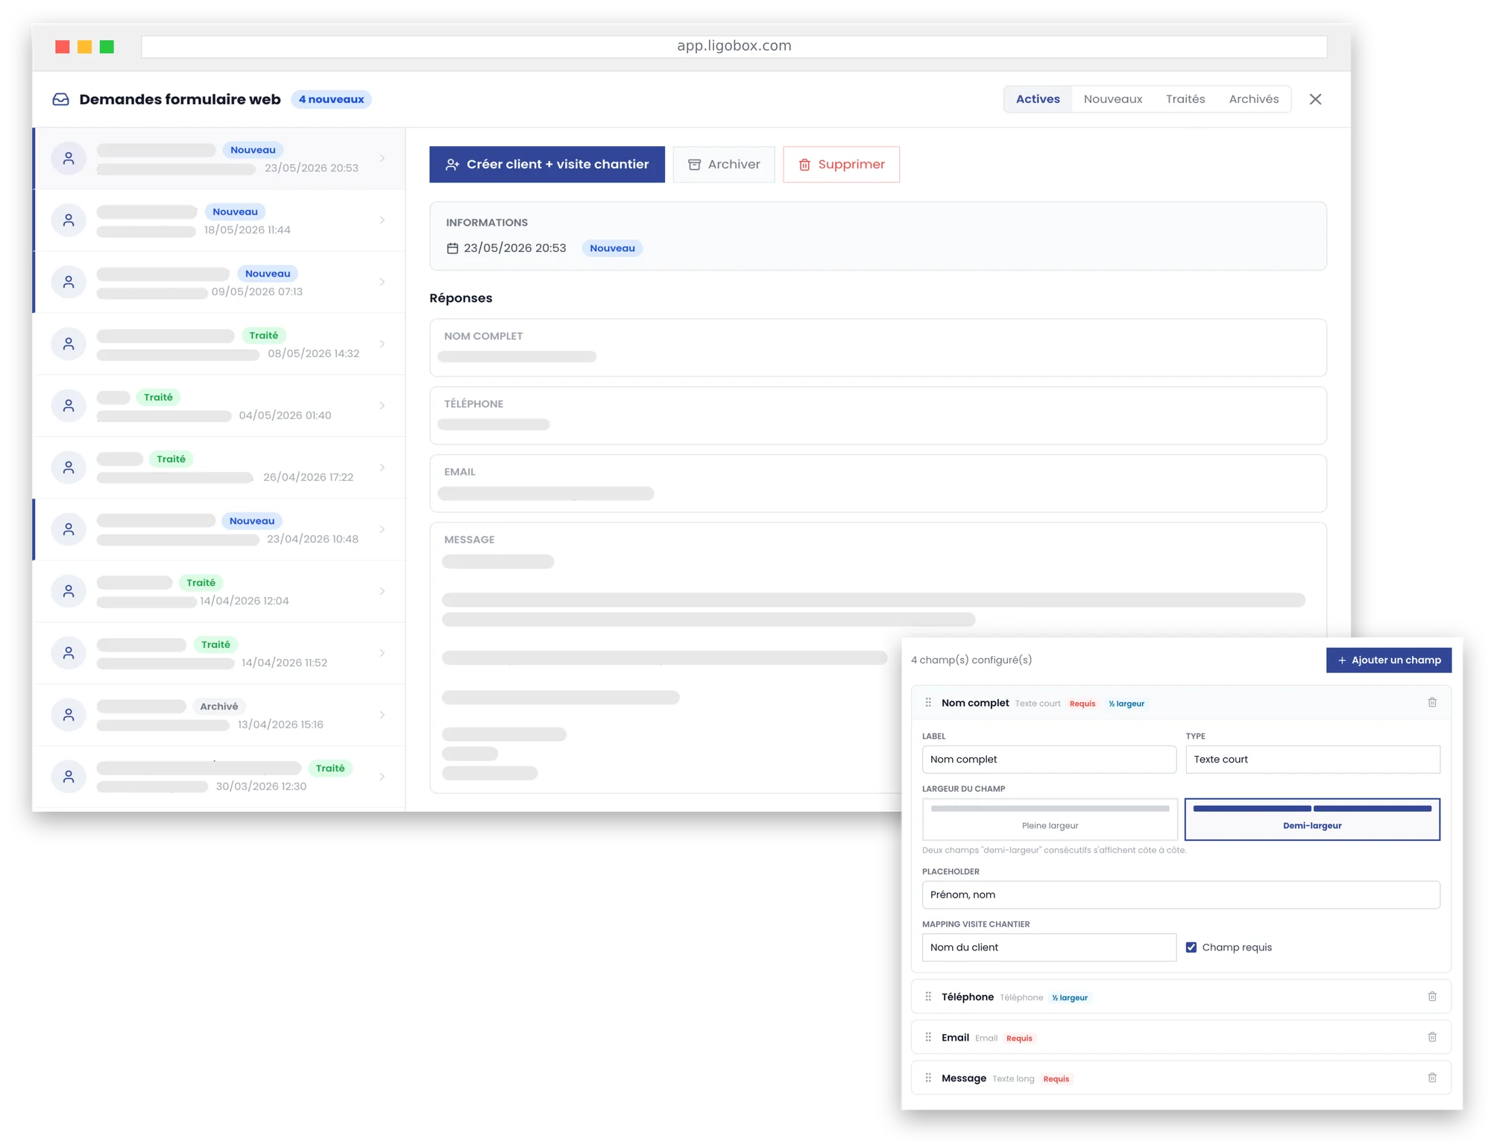This screenshot has width=1491, height=1142.
Task: Switch to the Archivés tab
Action: pyautogui.click(x=1254, y=99)
